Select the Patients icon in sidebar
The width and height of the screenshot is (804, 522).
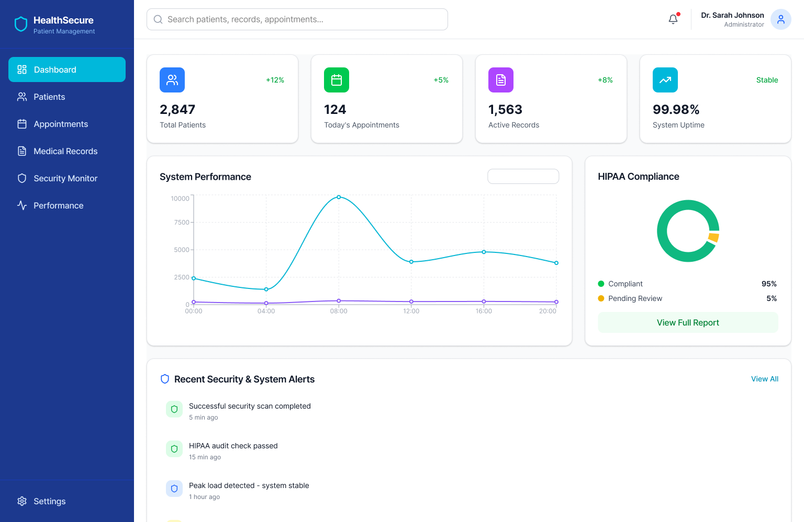(21, 97)
